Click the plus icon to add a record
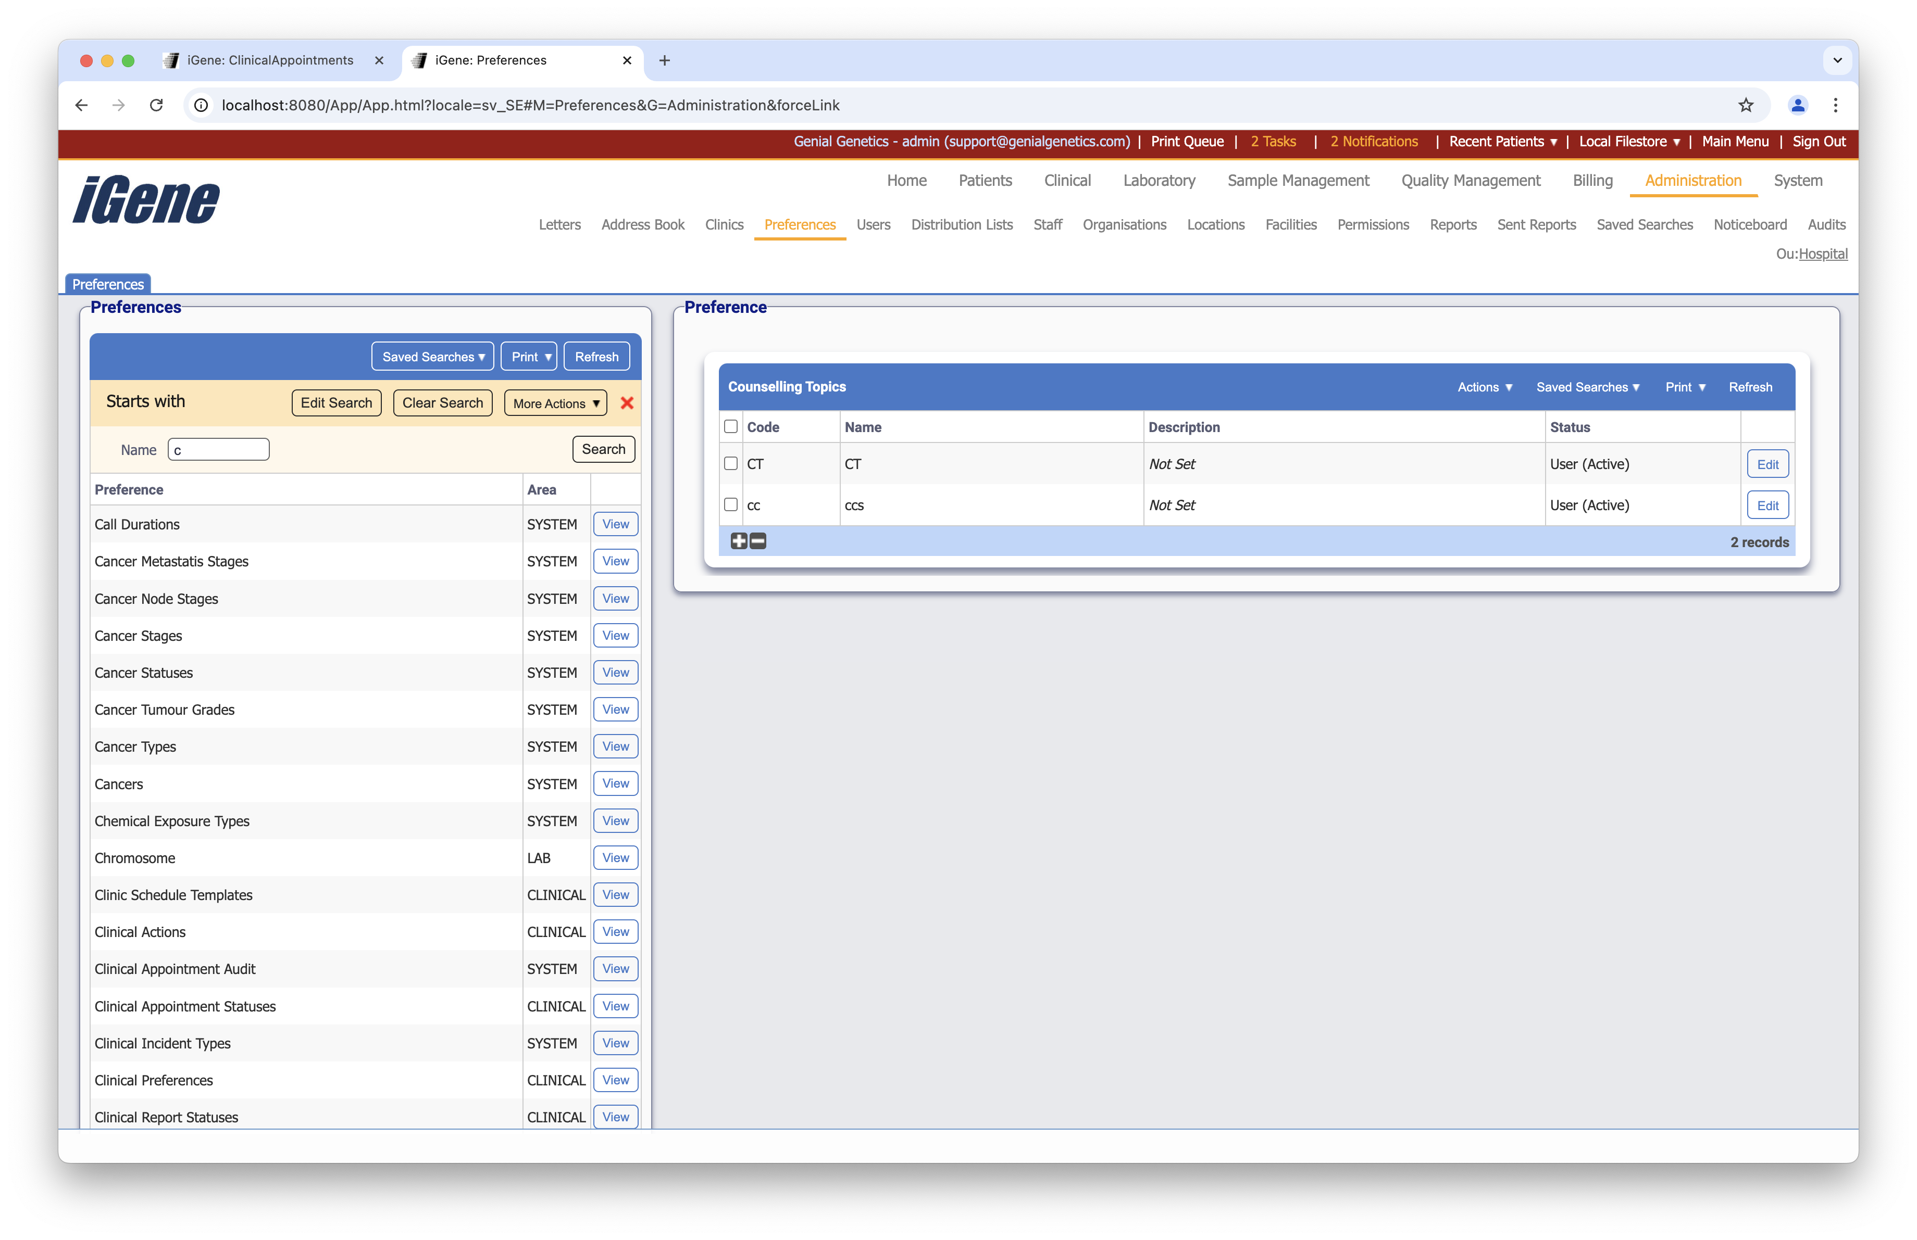 coord(739,541)
